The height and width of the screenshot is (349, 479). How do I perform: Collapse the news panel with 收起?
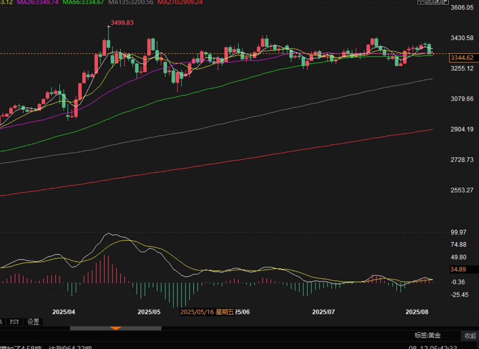point(470,336)
